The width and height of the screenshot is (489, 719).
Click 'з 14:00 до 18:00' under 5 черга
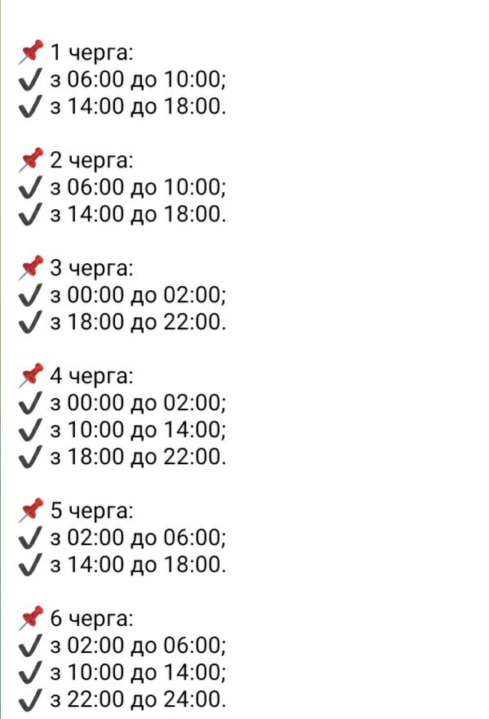138,565
